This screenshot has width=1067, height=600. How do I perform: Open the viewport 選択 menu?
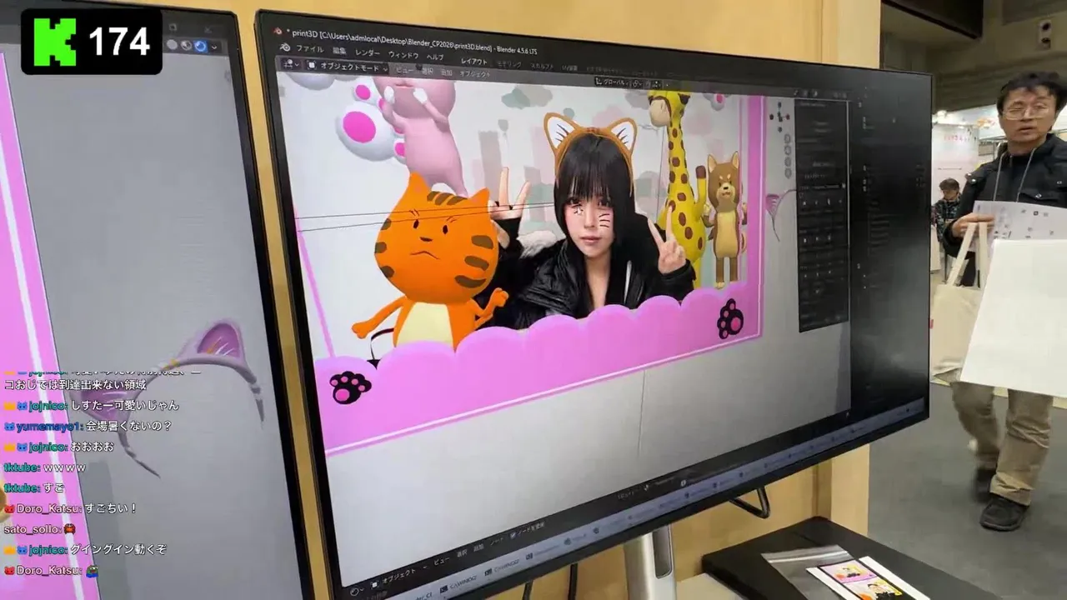coord(427,72)
